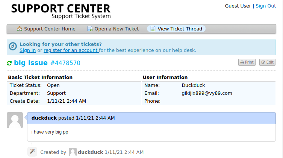Print this ticket
Image resolution: width=283 pixels, height=158 pixels.
(x=247, y=62)
